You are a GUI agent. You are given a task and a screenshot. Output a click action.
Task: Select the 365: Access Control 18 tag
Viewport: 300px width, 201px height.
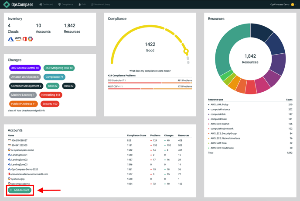click(x=25, y=68)
